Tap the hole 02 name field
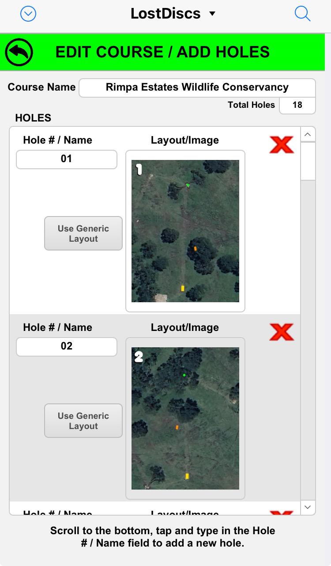This screenshot has height=566, width=331. 67,346
